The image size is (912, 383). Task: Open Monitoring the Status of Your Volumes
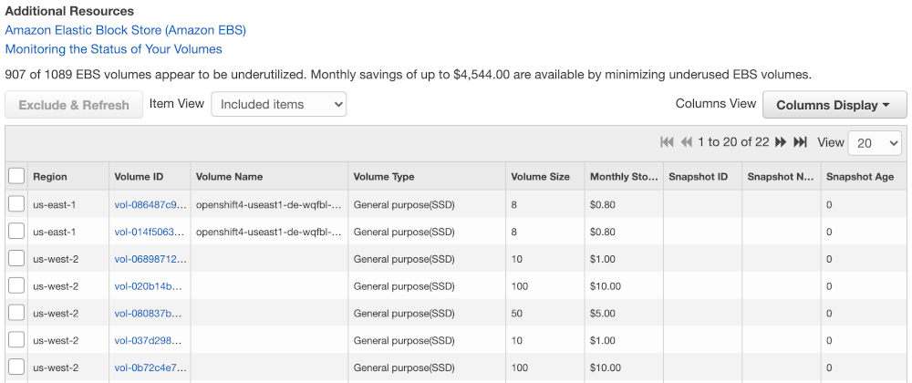click(x=114, y=49)
